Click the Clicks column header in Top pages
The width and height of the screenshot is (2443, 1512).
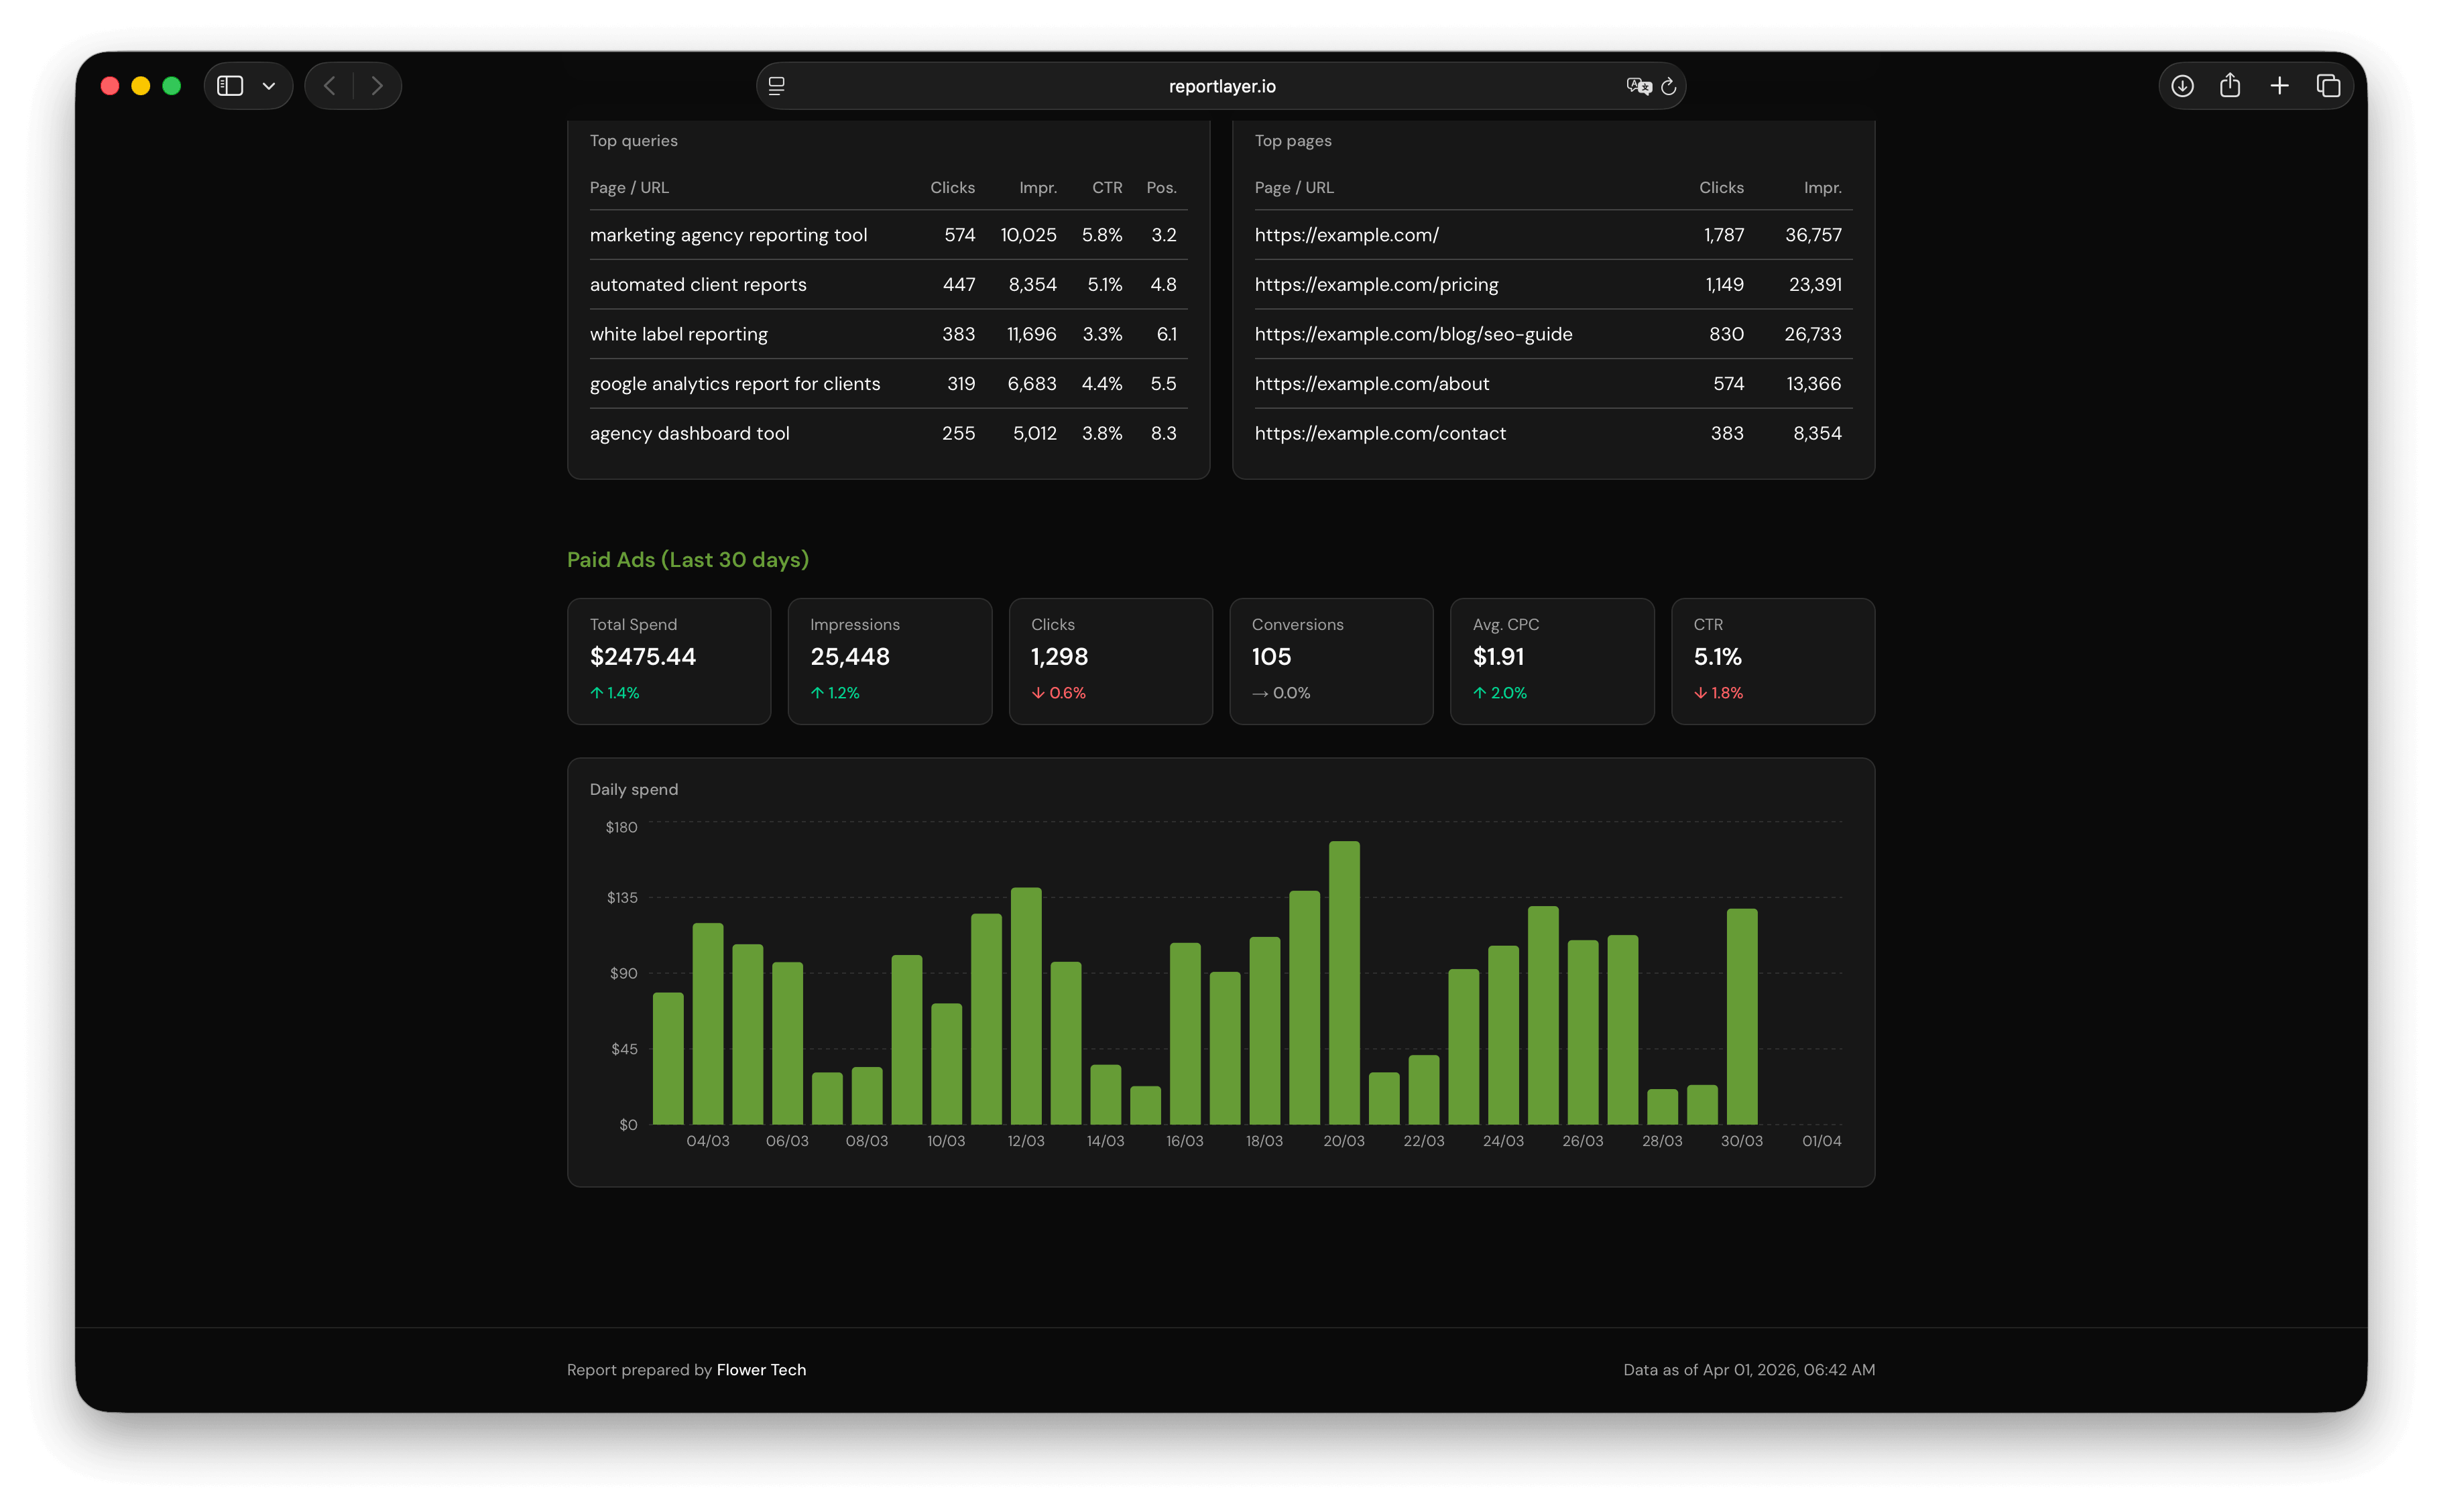pos(1721,188)
